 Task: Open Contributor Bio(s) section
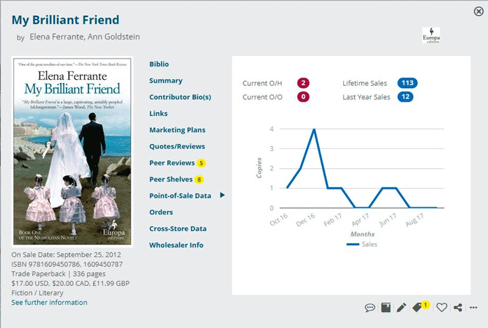point(180,97)
